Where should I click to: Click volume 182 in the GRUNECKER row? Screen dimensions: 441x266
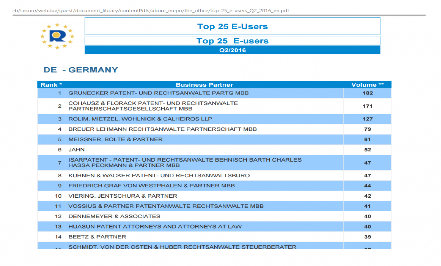tap(367, 93)
